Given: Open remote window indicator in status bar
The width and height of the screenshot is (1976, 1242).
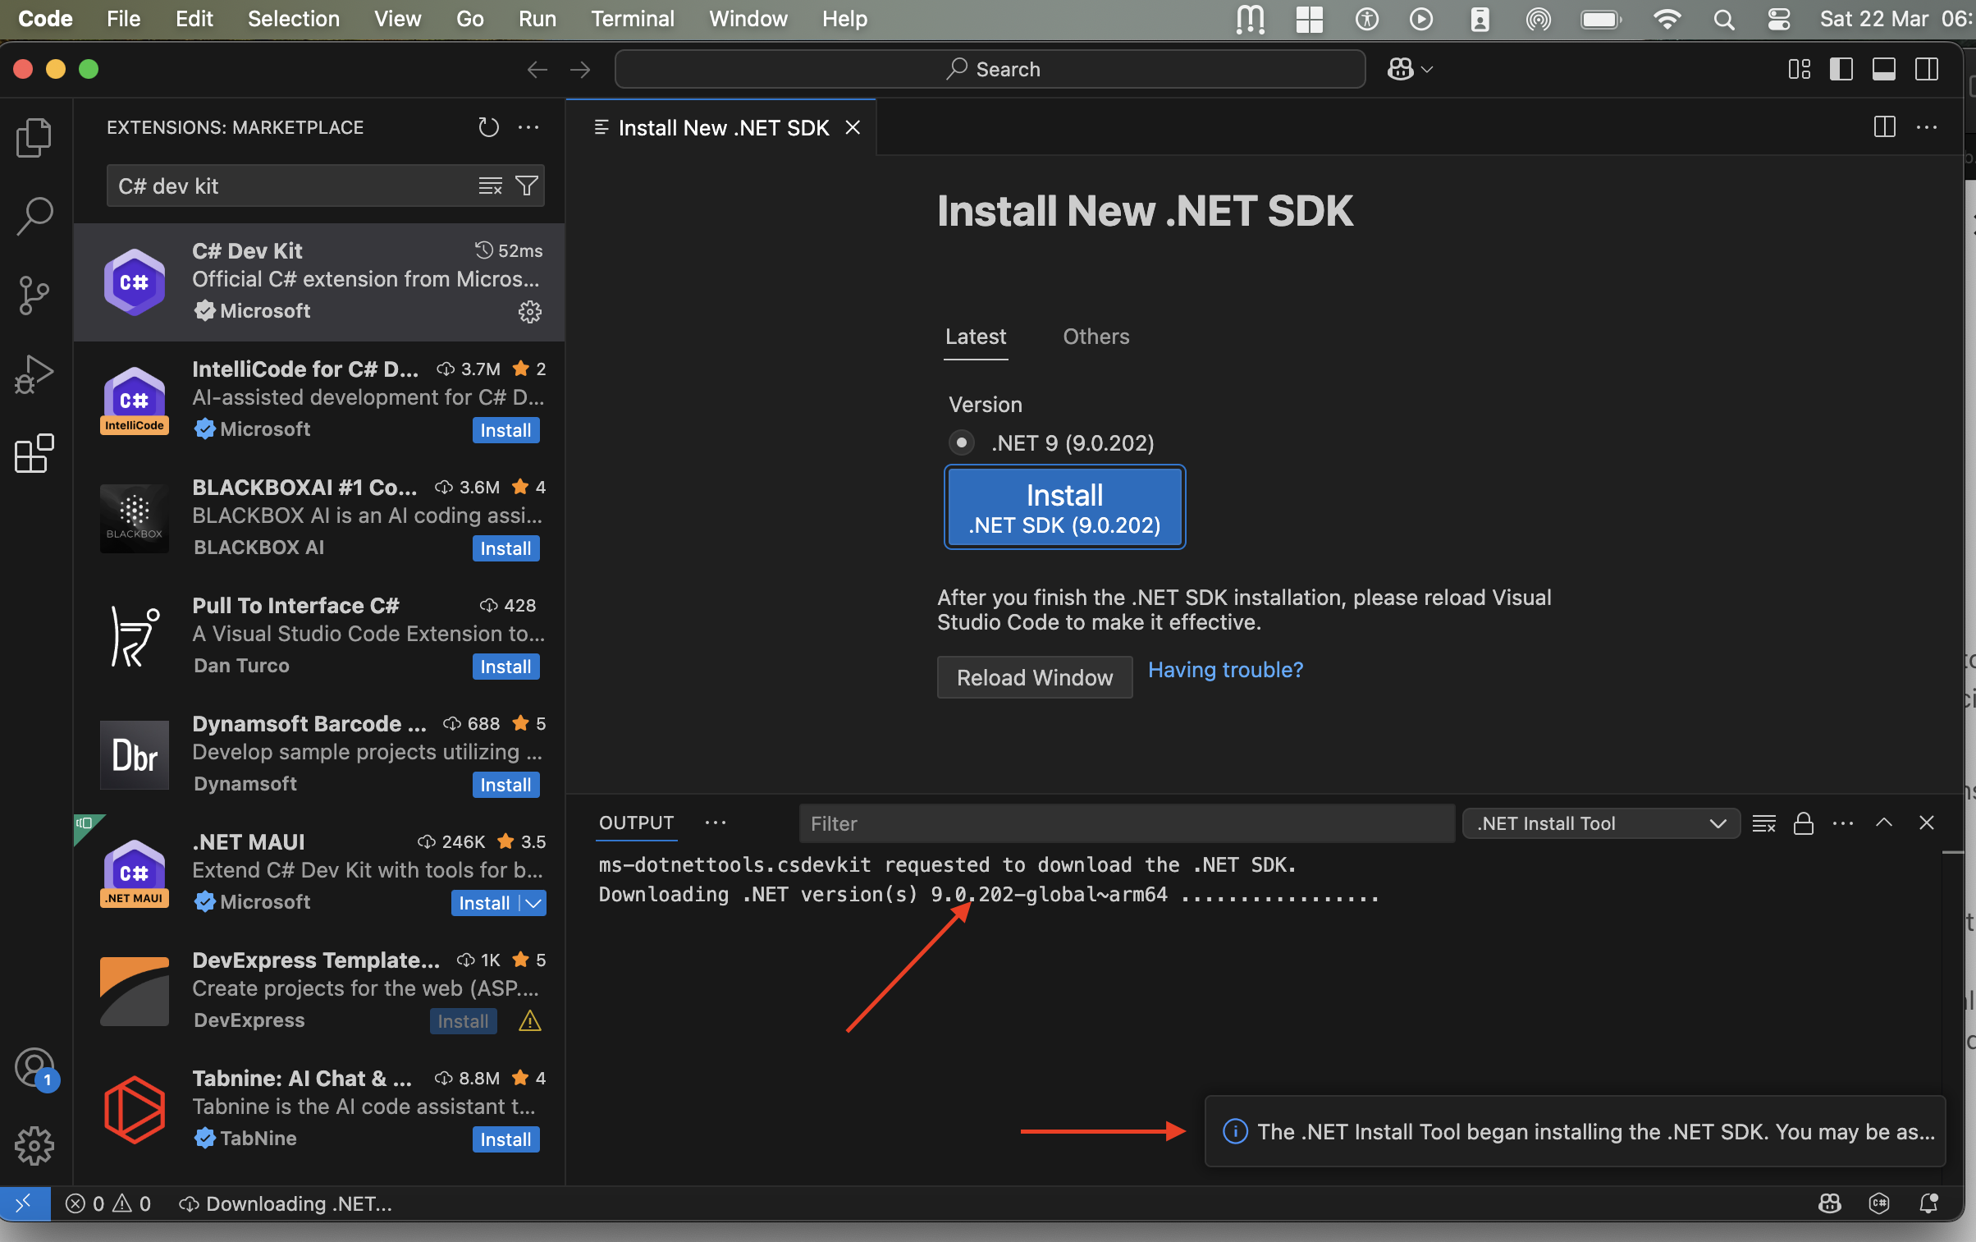Looking at the screenshot, I should (25, 1203).
